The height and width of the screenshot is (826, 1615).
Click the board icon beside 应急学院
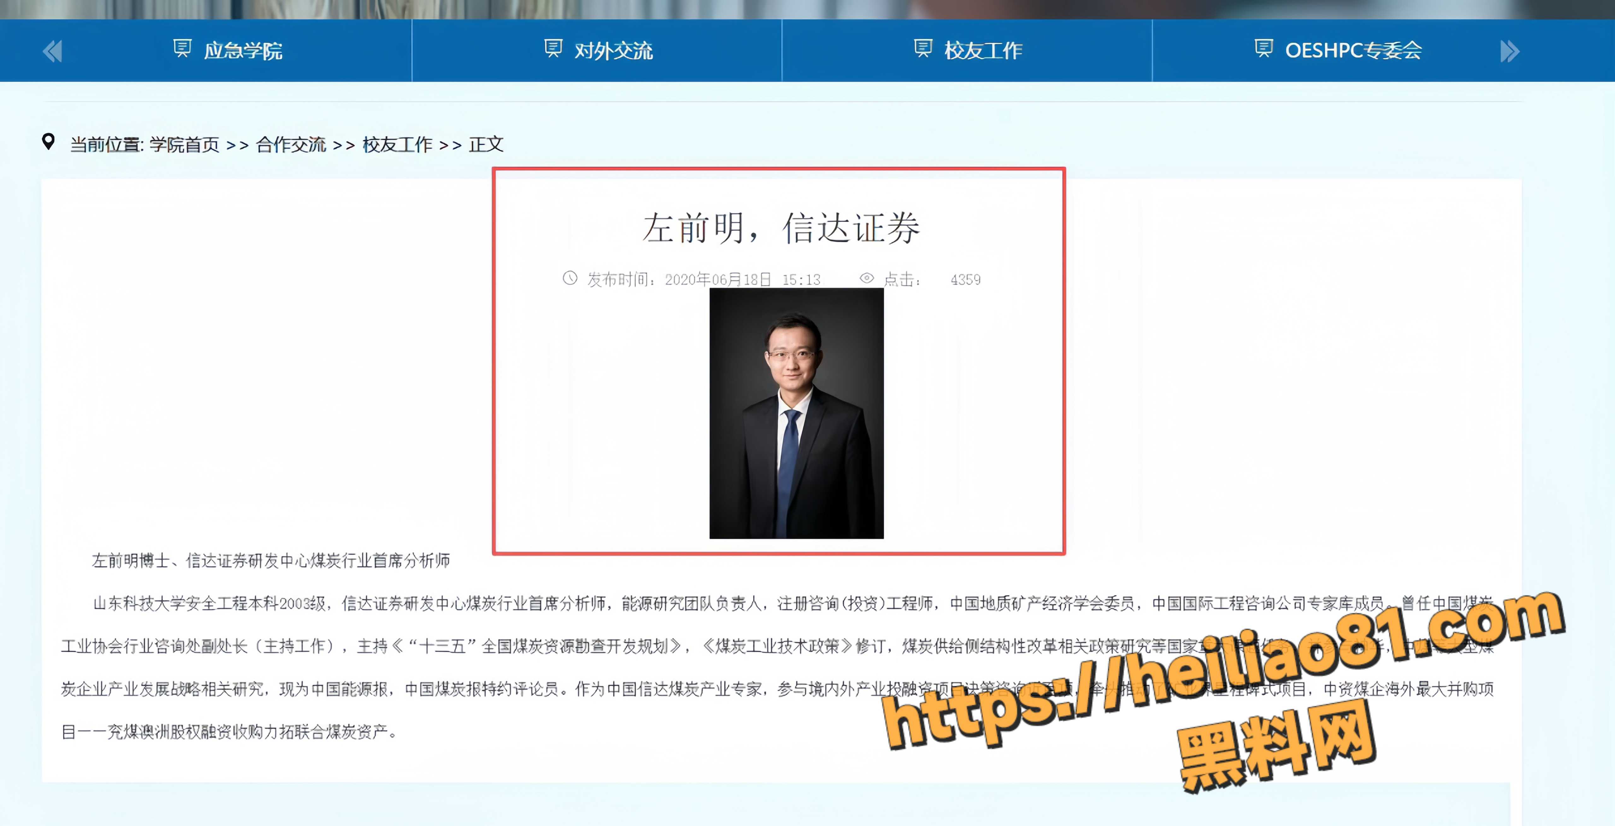[182, 48]
